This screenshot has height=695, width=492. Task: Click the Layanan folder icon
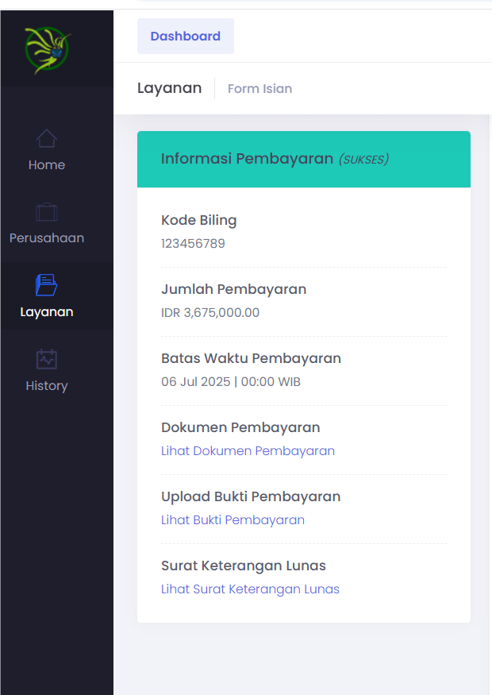point(47,285)
